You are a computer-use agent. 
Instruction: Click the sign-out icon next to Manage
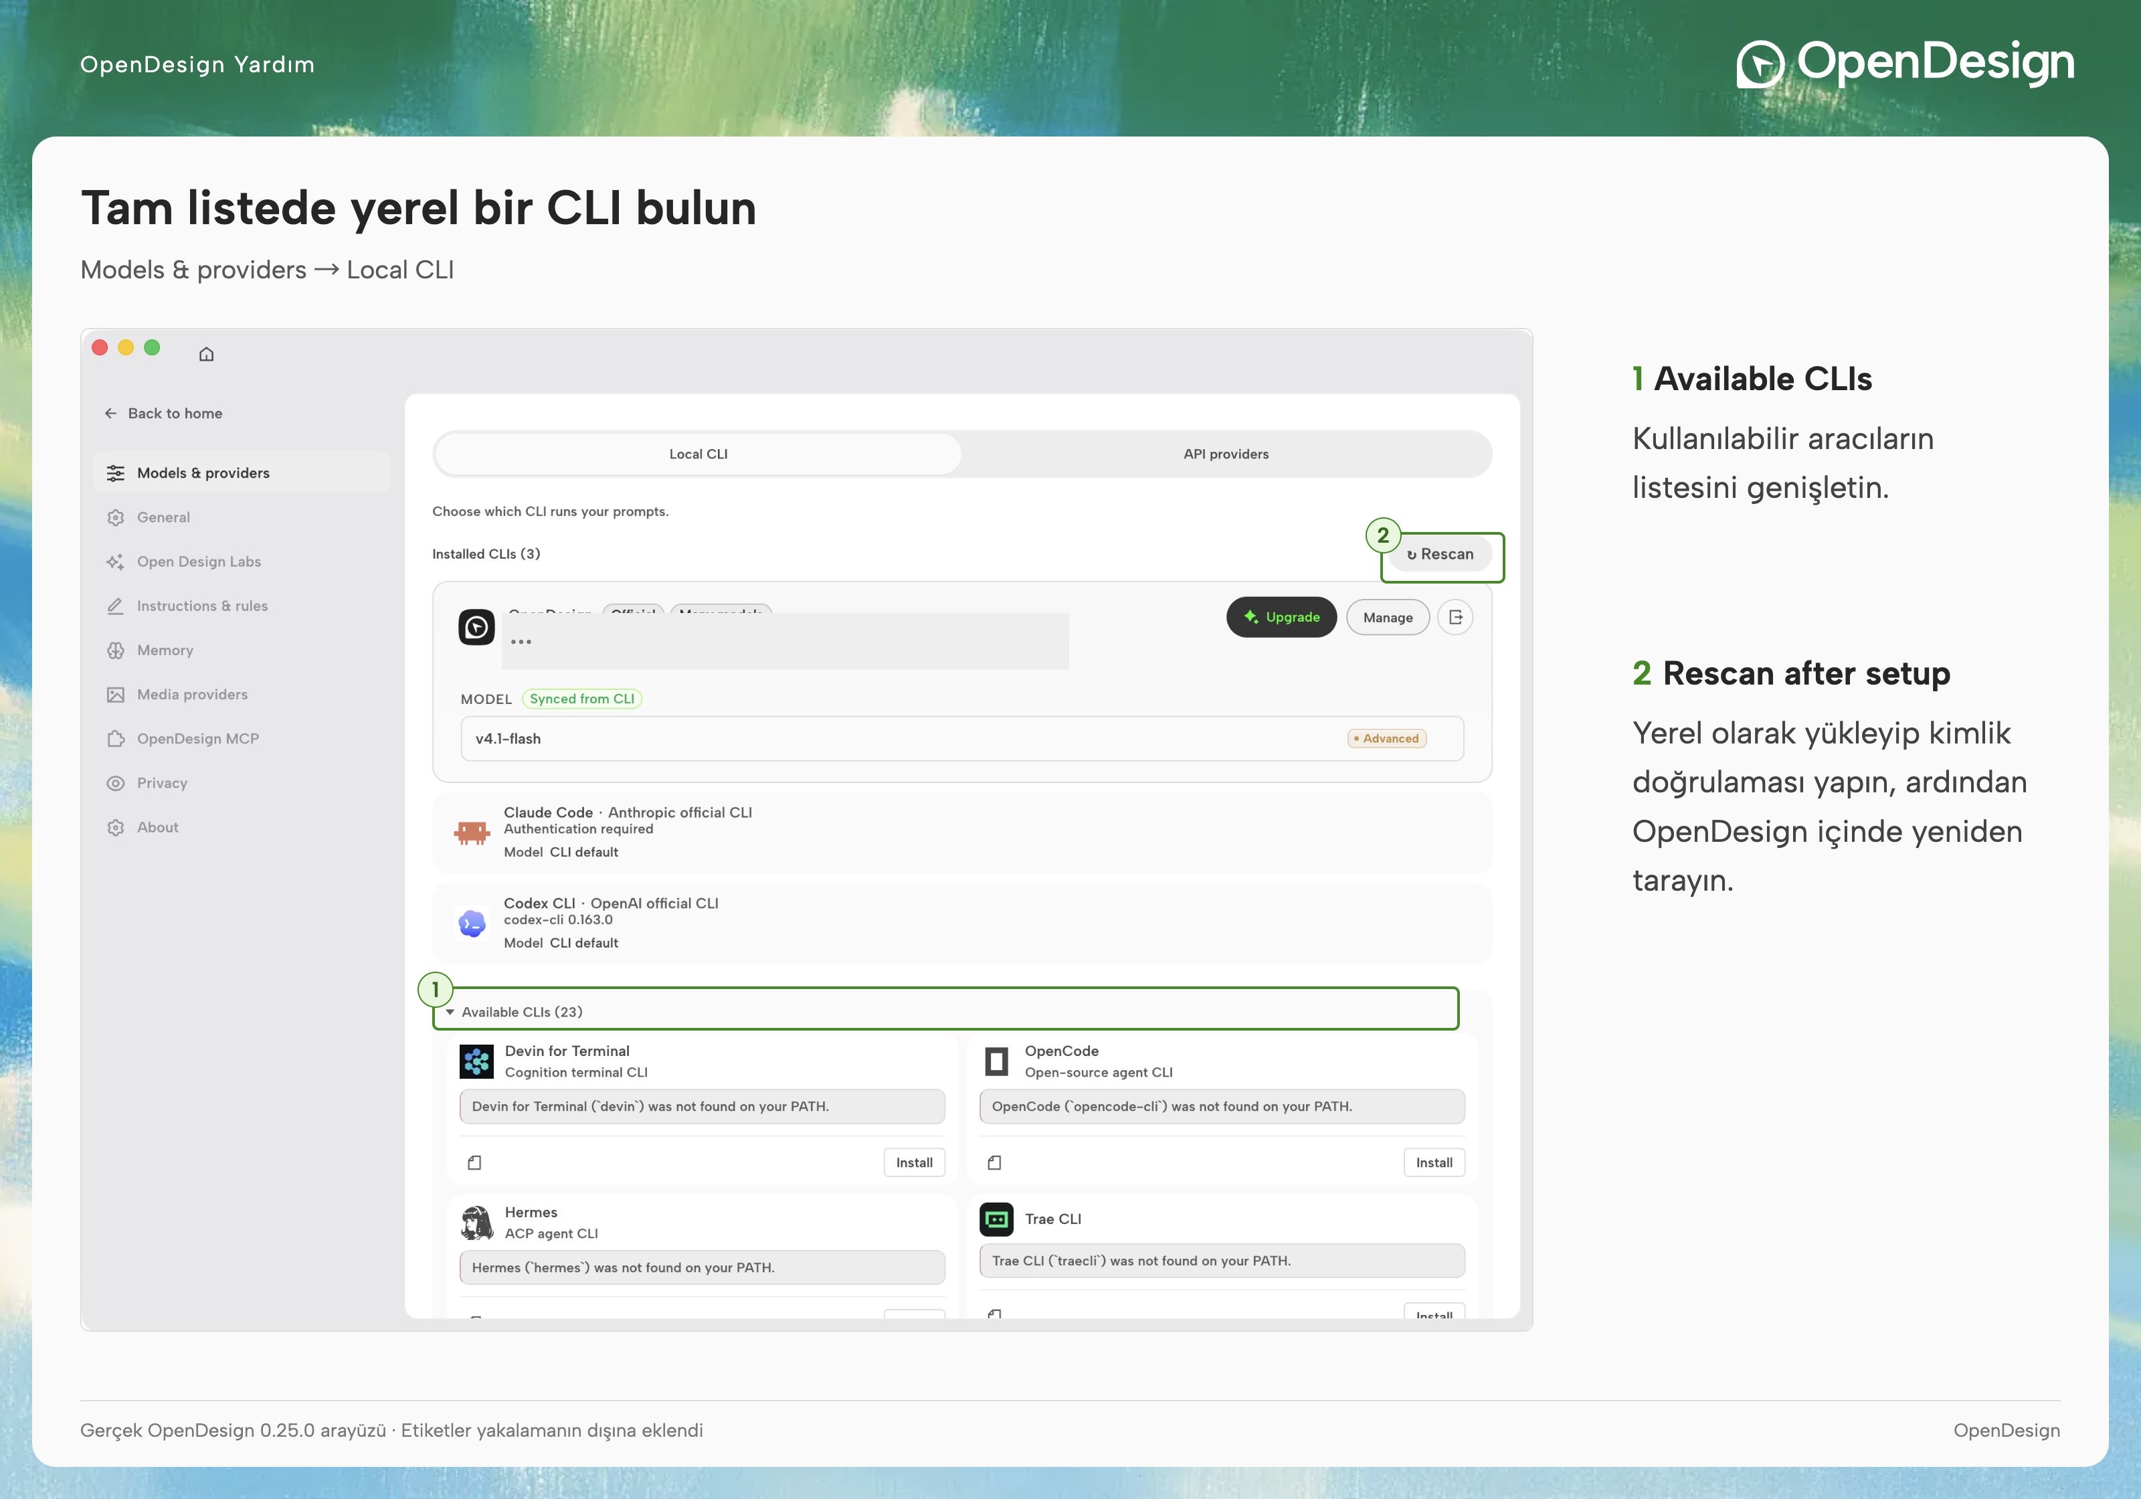pos(1455,618)
